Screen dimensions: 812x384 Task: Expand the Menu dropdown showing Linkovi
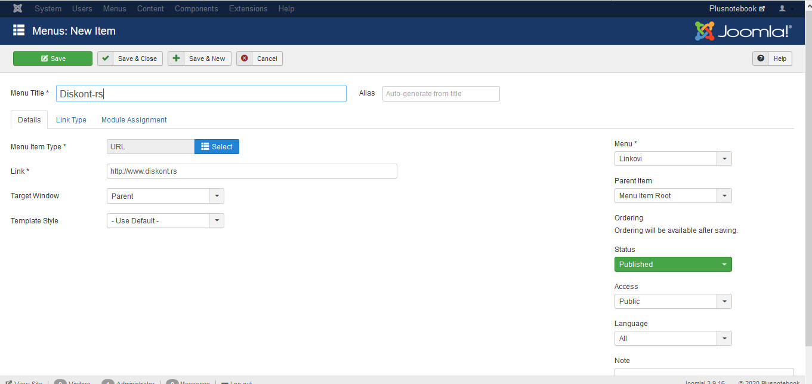point(672,159)
